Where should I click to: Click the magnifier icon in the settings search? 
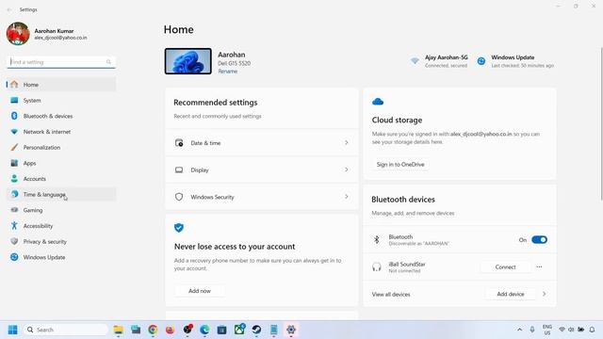[109, 62]
